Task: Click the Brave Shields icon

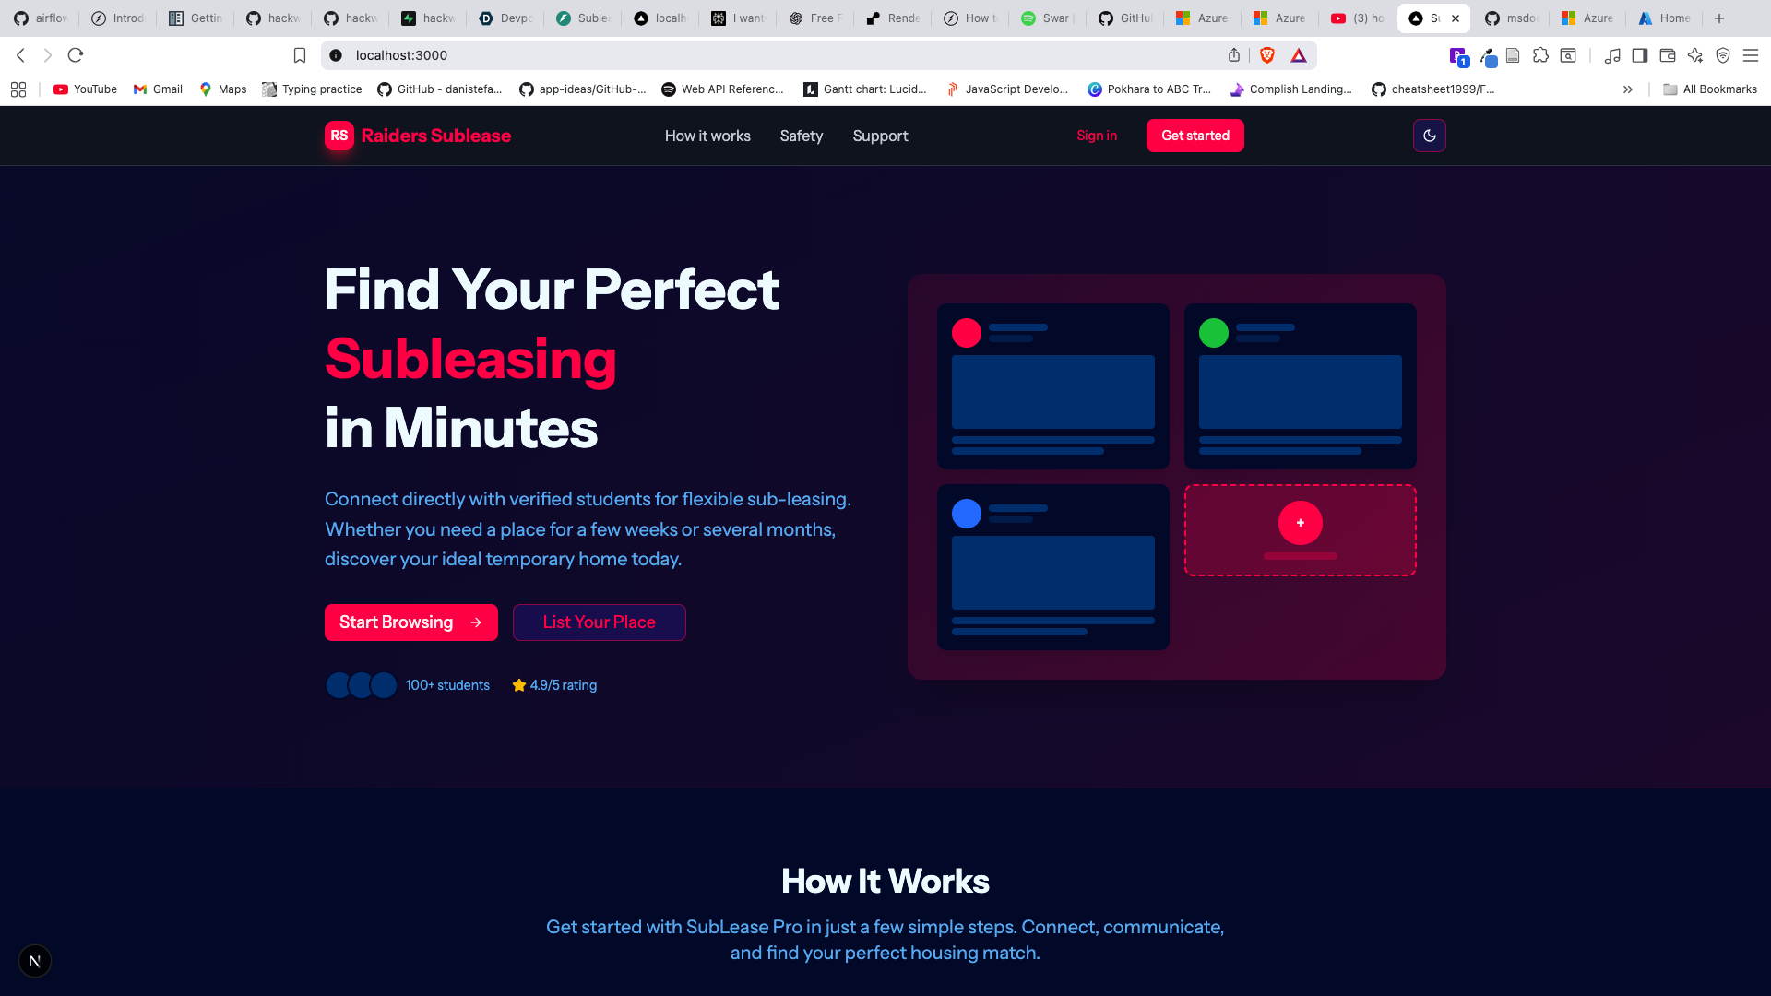Action: click(1267, 55)
